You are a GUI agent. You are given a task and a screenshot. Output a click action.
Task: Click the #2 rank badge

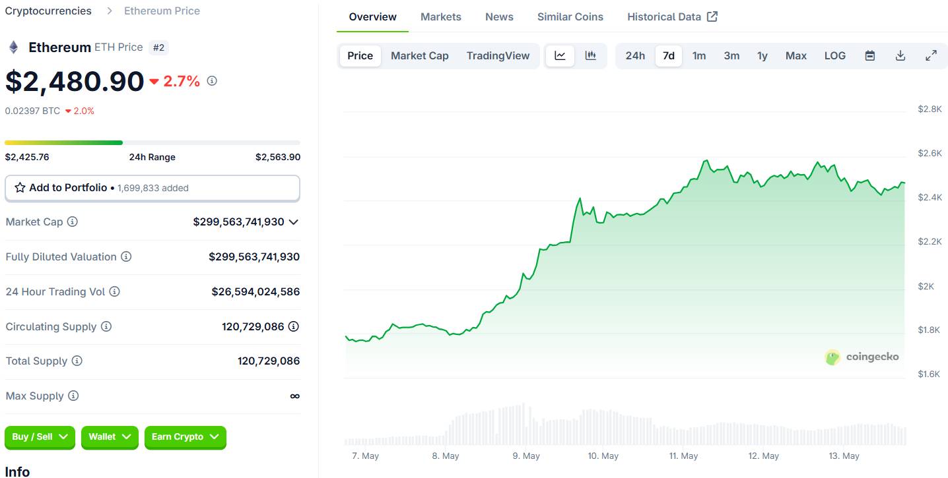pos(158,47)
